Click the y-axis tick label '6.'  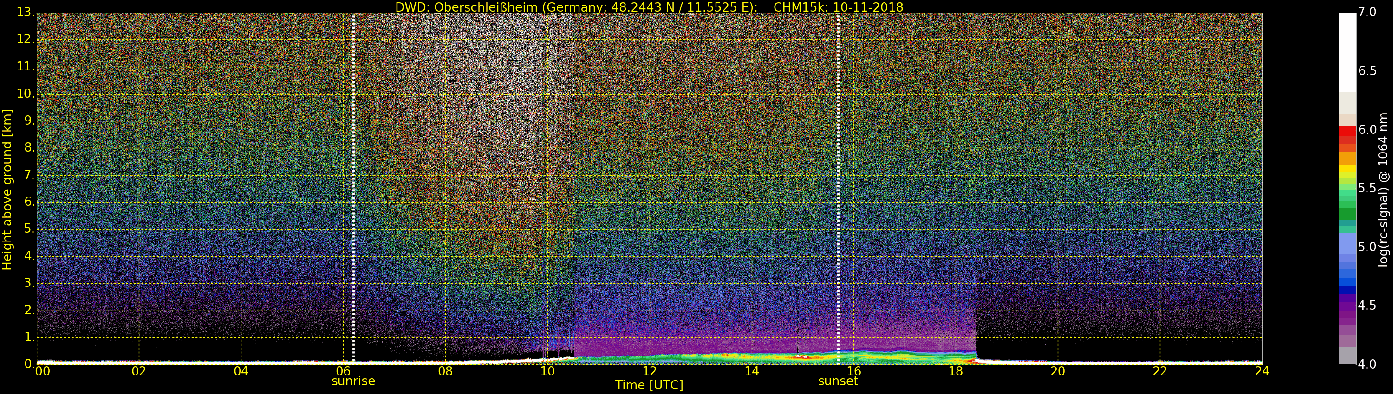[x=29, y=202]
